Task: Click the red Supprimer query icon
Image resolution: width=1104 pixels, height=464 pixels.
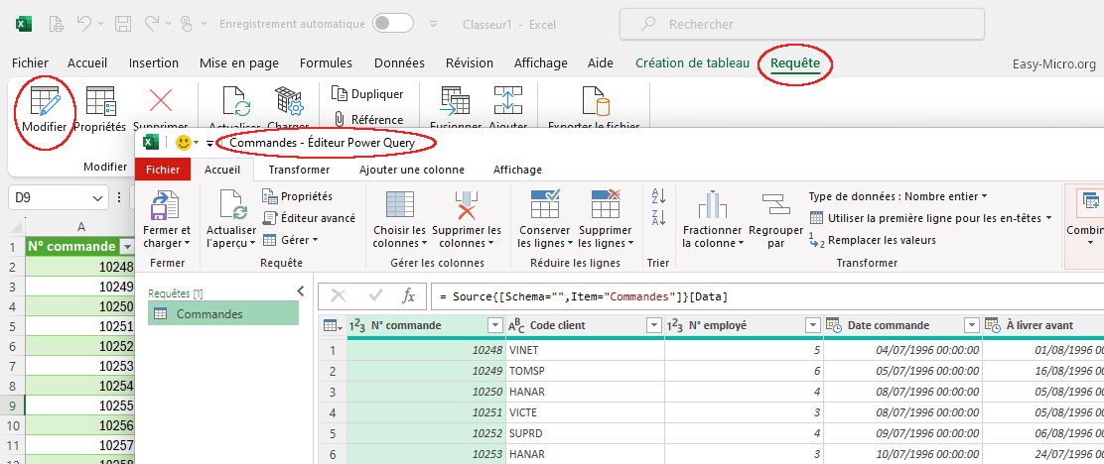Action: coord(161,101)
